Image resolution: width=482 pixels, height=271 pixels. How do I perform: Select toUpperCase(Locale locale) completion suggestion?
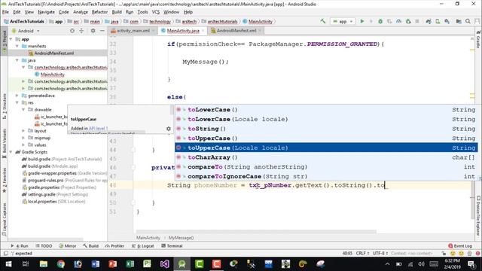(x=326, y=148)
